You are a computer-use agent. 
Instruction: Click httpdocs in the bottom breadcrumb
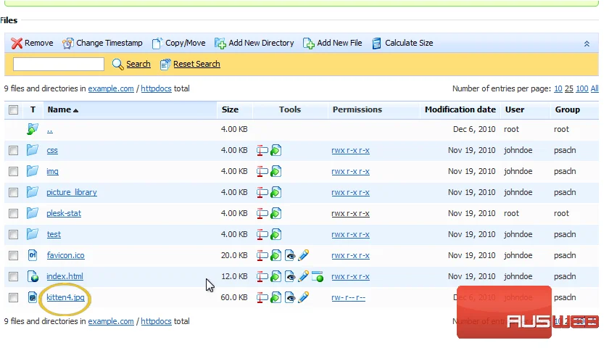point(156,321)
